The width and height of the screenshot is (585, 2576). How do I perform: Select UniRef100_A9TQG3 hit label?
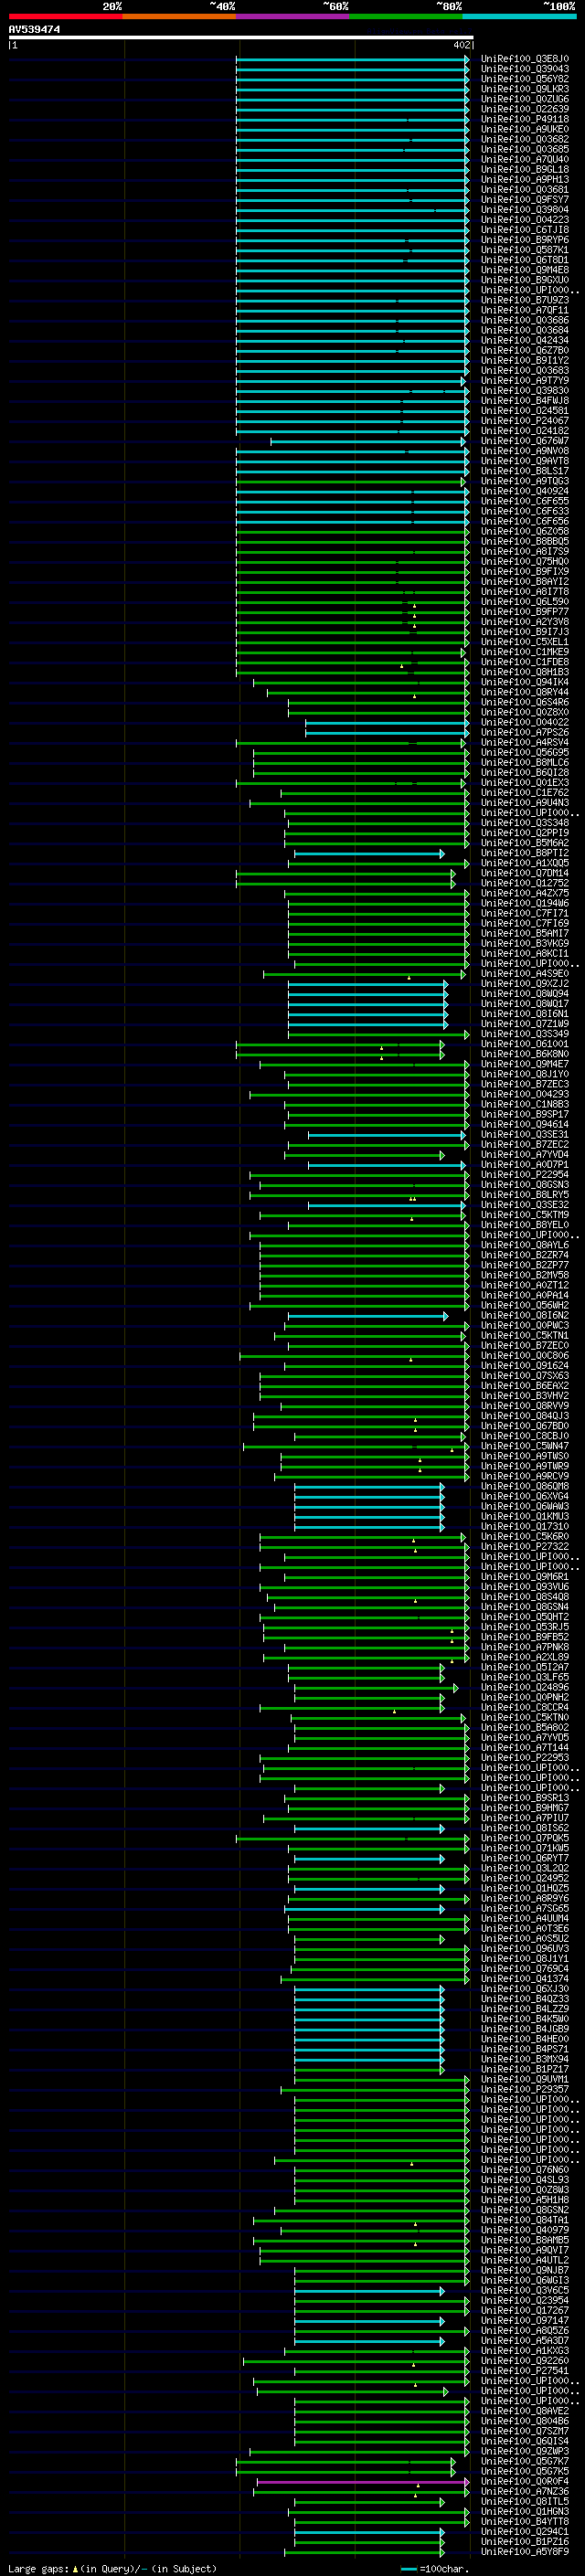[x=525, y=481]
